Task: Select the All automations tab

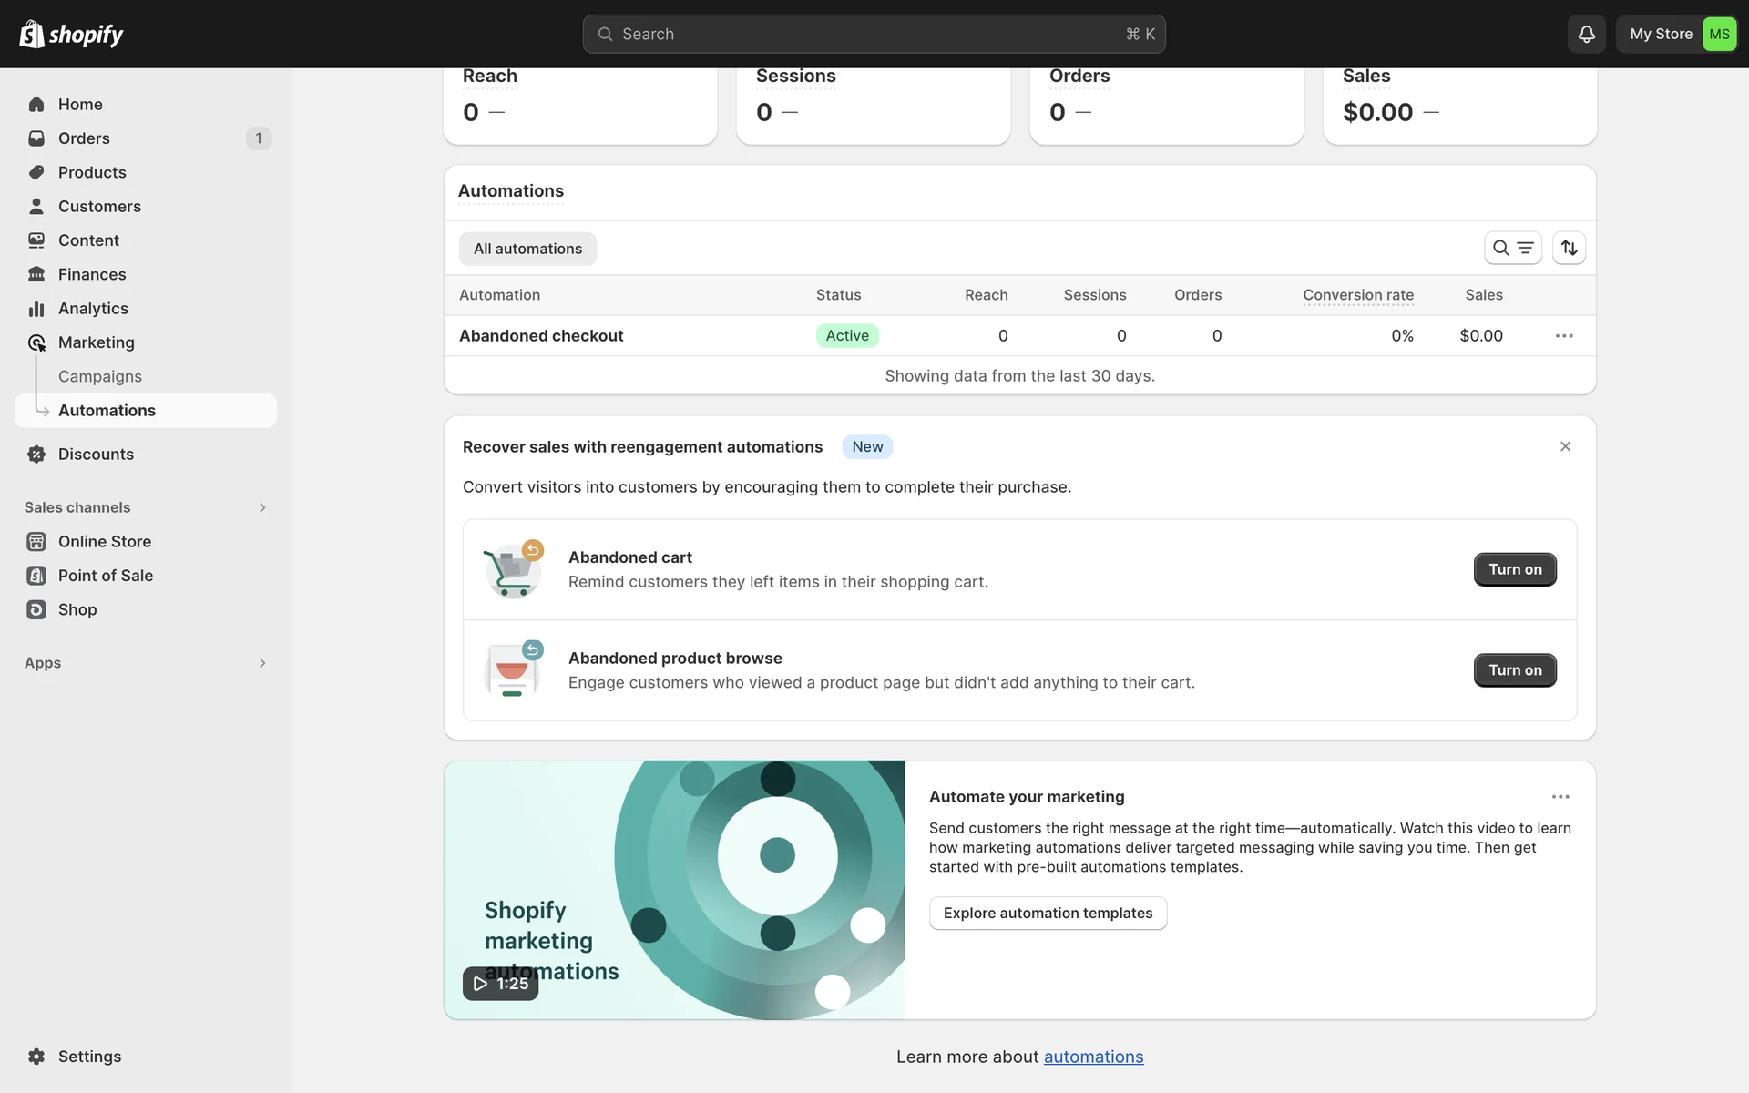Action: [527, 249]
